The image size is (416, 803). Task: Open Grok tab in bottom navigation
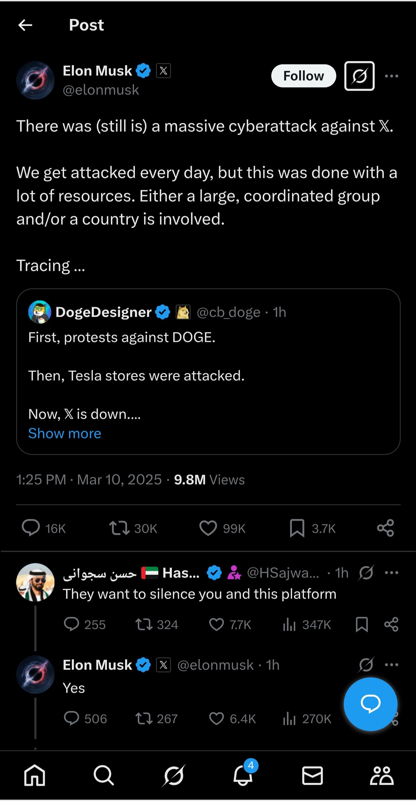point(173,775)
